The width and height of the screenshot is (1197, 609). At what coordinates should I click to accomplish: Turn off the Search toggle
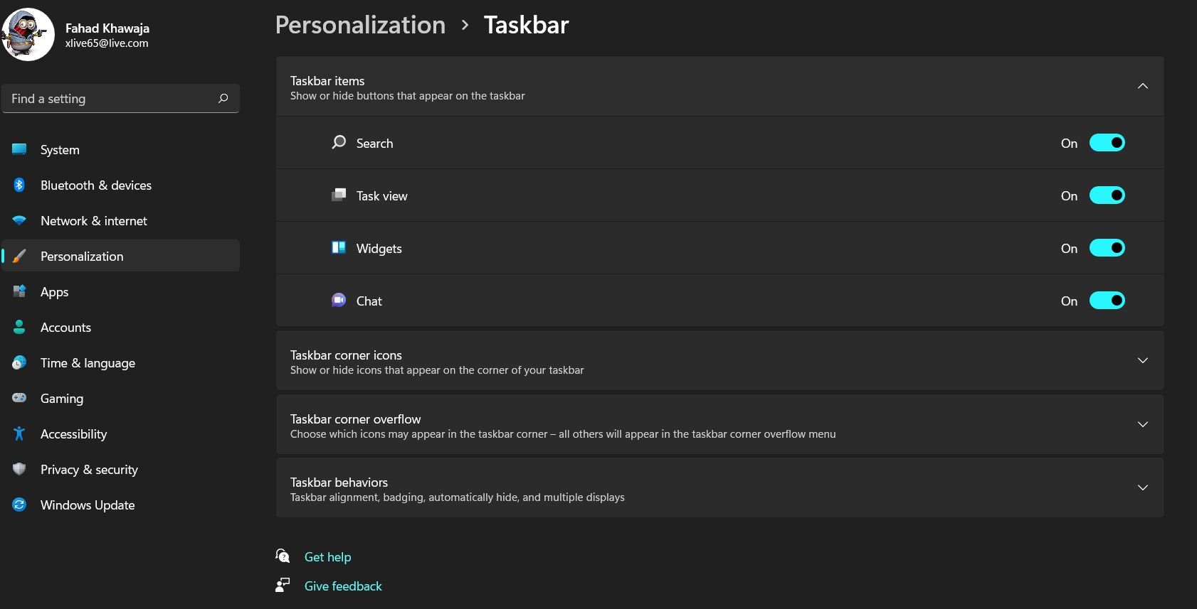tap(1107, 142)
